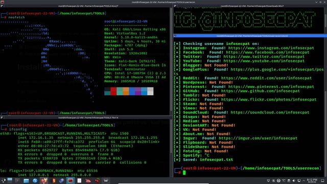Click the display configuration tray icon
This screenshot has height=184, width=327.
coord(299,180)
